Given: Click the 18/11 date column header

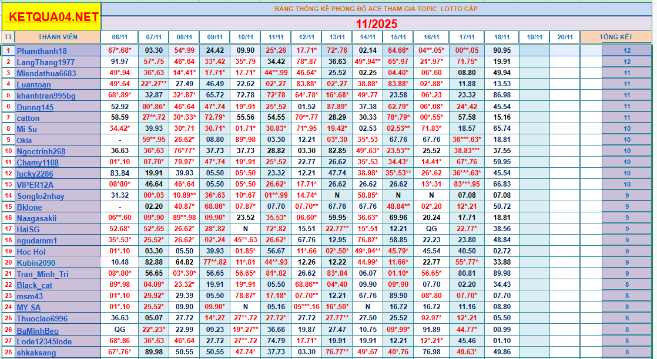Looking at the screenshot, I should pos(502,37).
